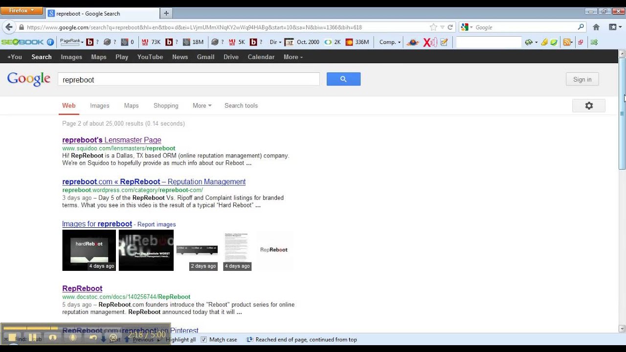The width and height of the screenshot is (626, 352).
Task: Click the green planet toolbar icon
Action: [554, 42]
